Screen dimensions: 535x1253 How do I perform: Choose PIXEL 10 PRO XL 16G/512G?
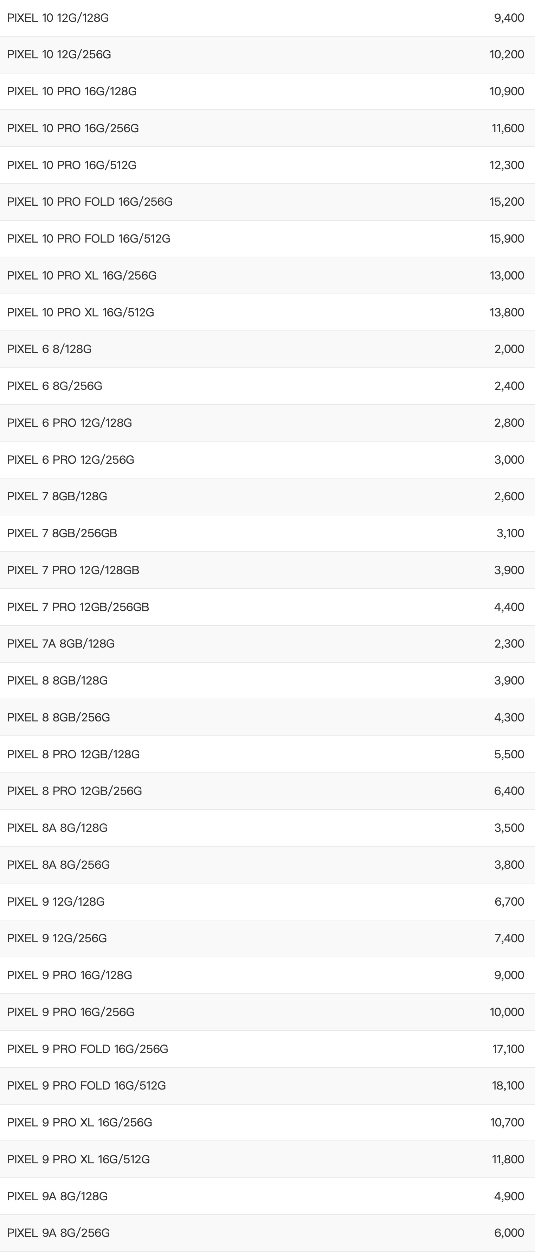pos(80,312)
